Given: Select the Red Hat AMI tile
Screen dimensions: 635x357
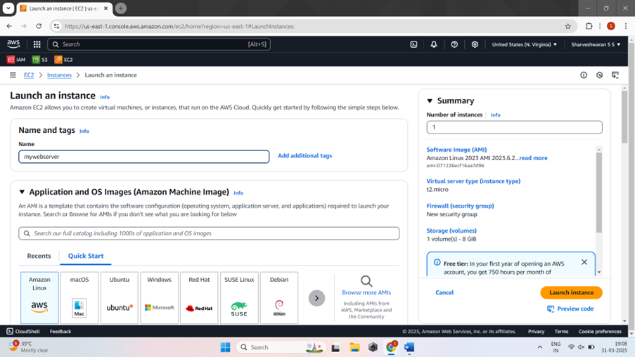Looking at the screenshot, I should click(199, 297).
